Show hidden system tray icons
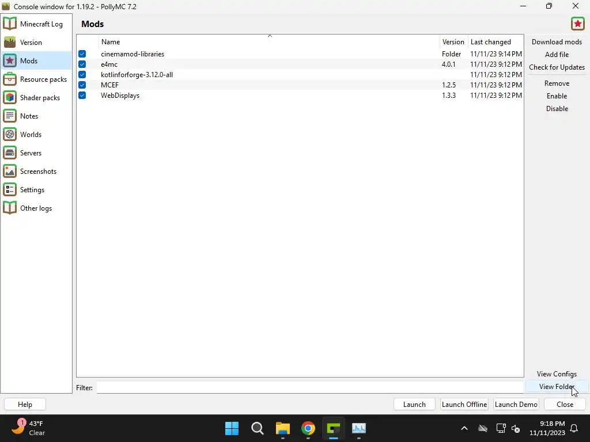Viewport: 590px width, 442px height. point(464,428)
